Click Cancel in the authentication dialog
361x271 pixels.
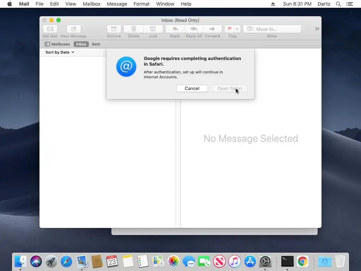(x=192, y=89)
